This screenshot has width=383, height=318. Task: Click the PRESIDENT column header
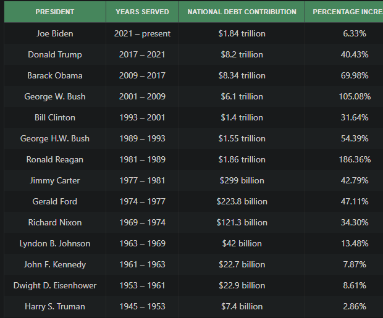coord(54,12)
